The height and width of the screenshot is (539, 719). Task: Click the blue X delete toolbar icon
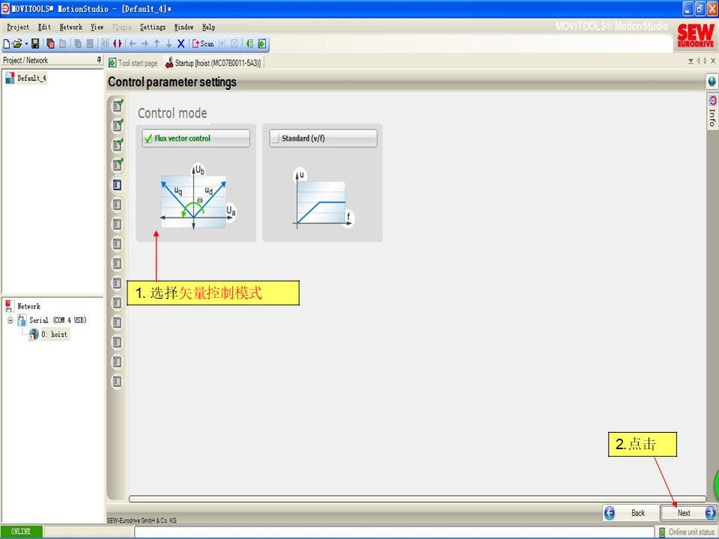tap(180, 44)
